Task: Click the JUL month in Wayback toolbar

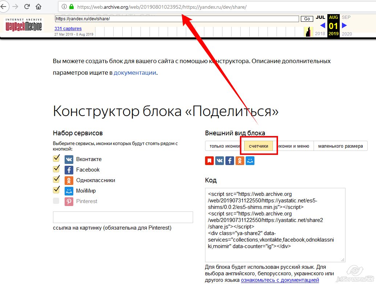Action: [320, 17]
